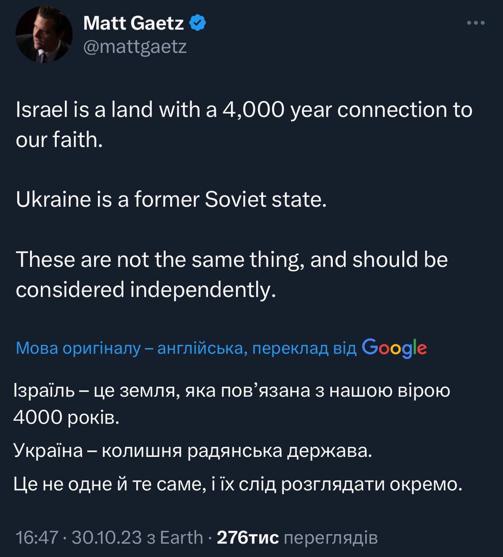Open the @mattgaetz handle link
This screenshot has width=503, height=557.
[x=135, y=47]
